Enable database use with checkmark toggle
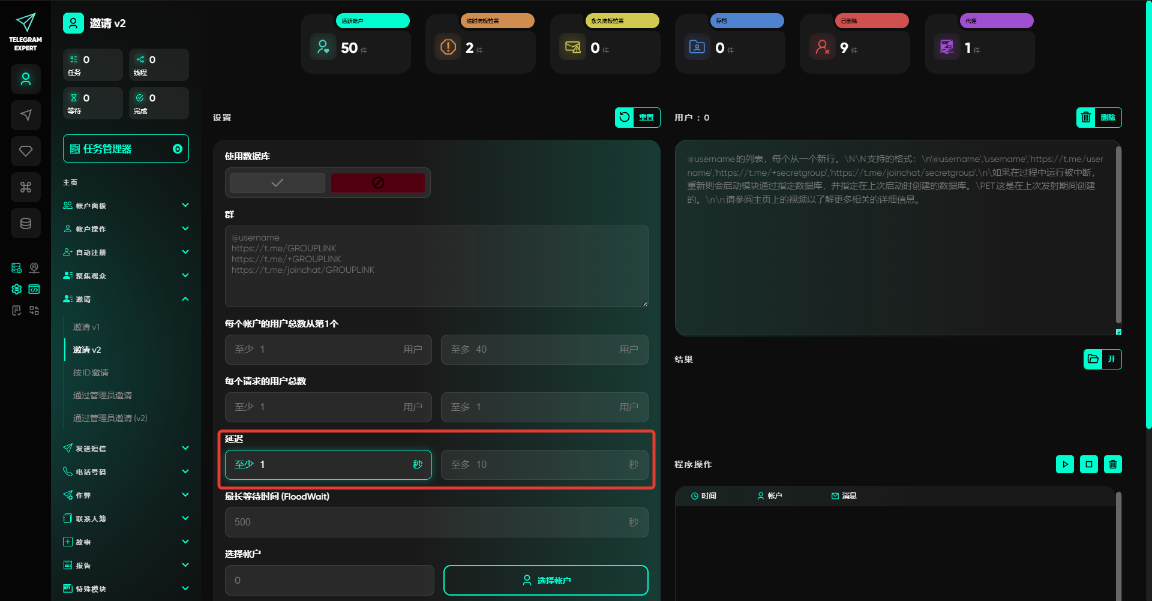This screenshot has height=601, width=1152. click(277, 183)
